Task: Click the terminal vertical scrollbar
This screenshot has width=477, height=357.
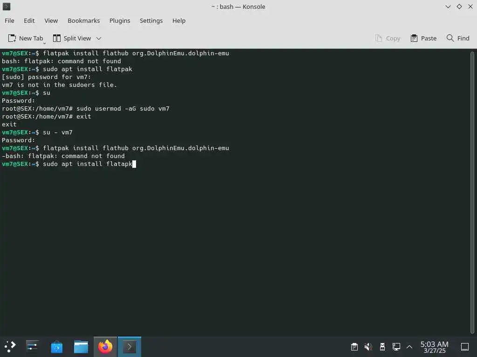Action: pyautogui.click(x=472, y=192)
